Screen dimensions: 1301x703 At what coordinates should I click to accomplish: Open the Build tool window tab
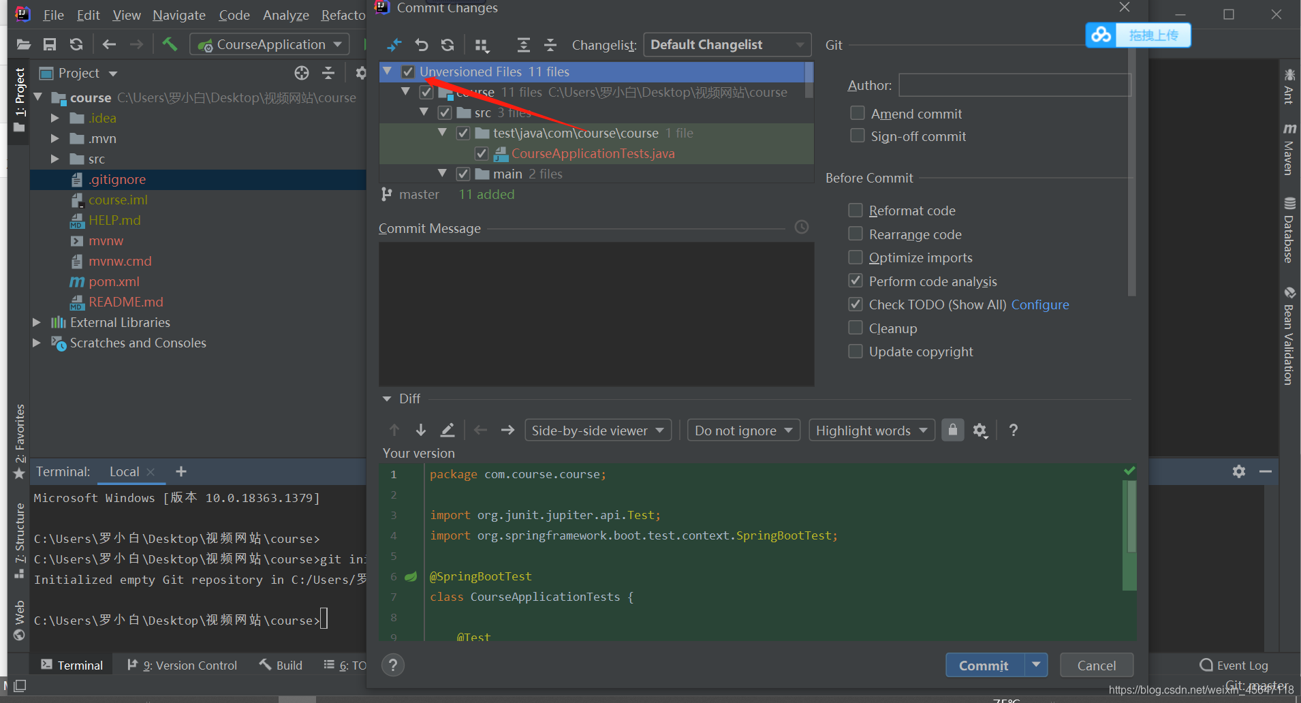281,665
